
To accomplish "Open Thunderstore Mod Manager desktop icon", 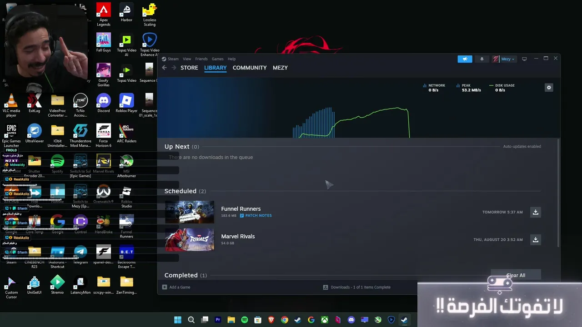I will (80, 136).
